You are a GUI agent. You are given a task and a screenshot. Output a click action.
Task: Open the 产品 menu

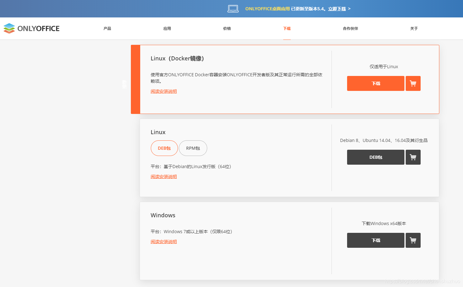pyautogui.click(x=107, y=28)
